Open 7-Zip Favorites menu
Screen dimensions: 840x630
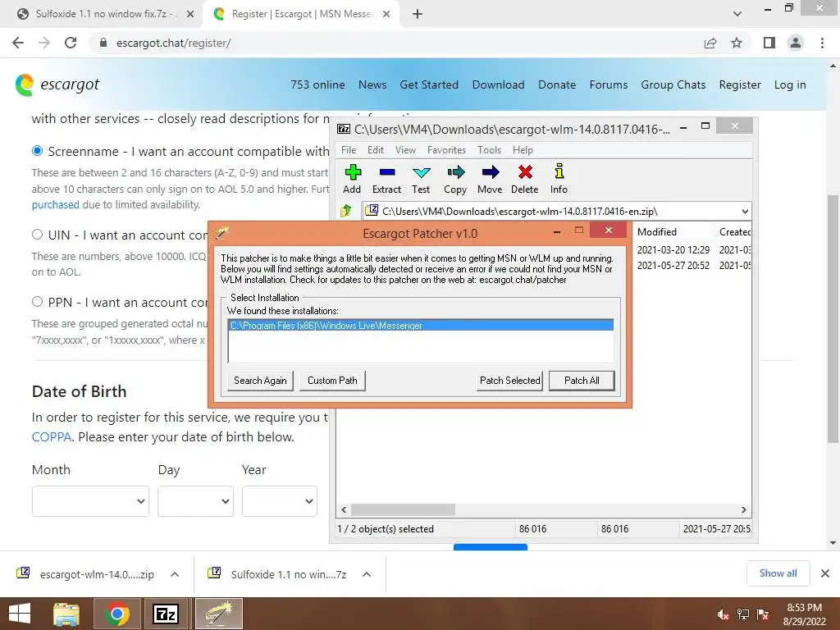(446, 150)
